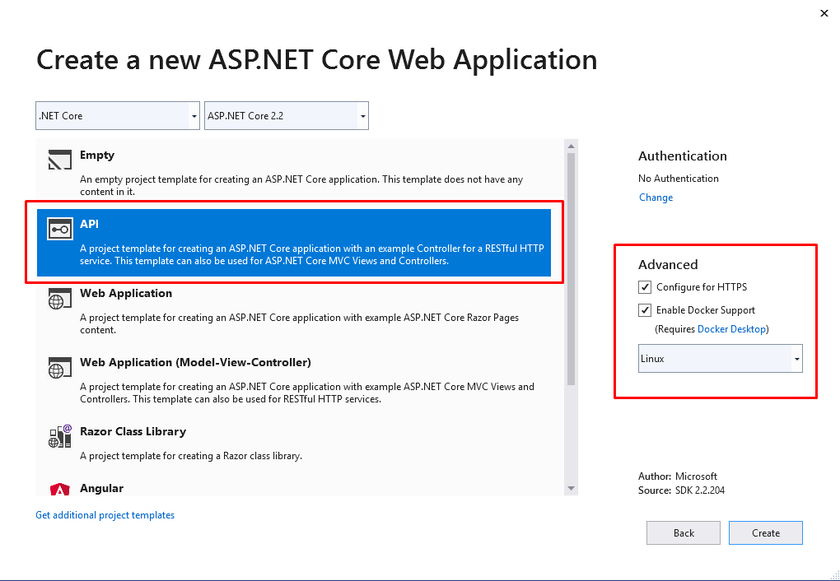Click the Empty template icon
Screen dimensions: 840x581
coord(60,160)
